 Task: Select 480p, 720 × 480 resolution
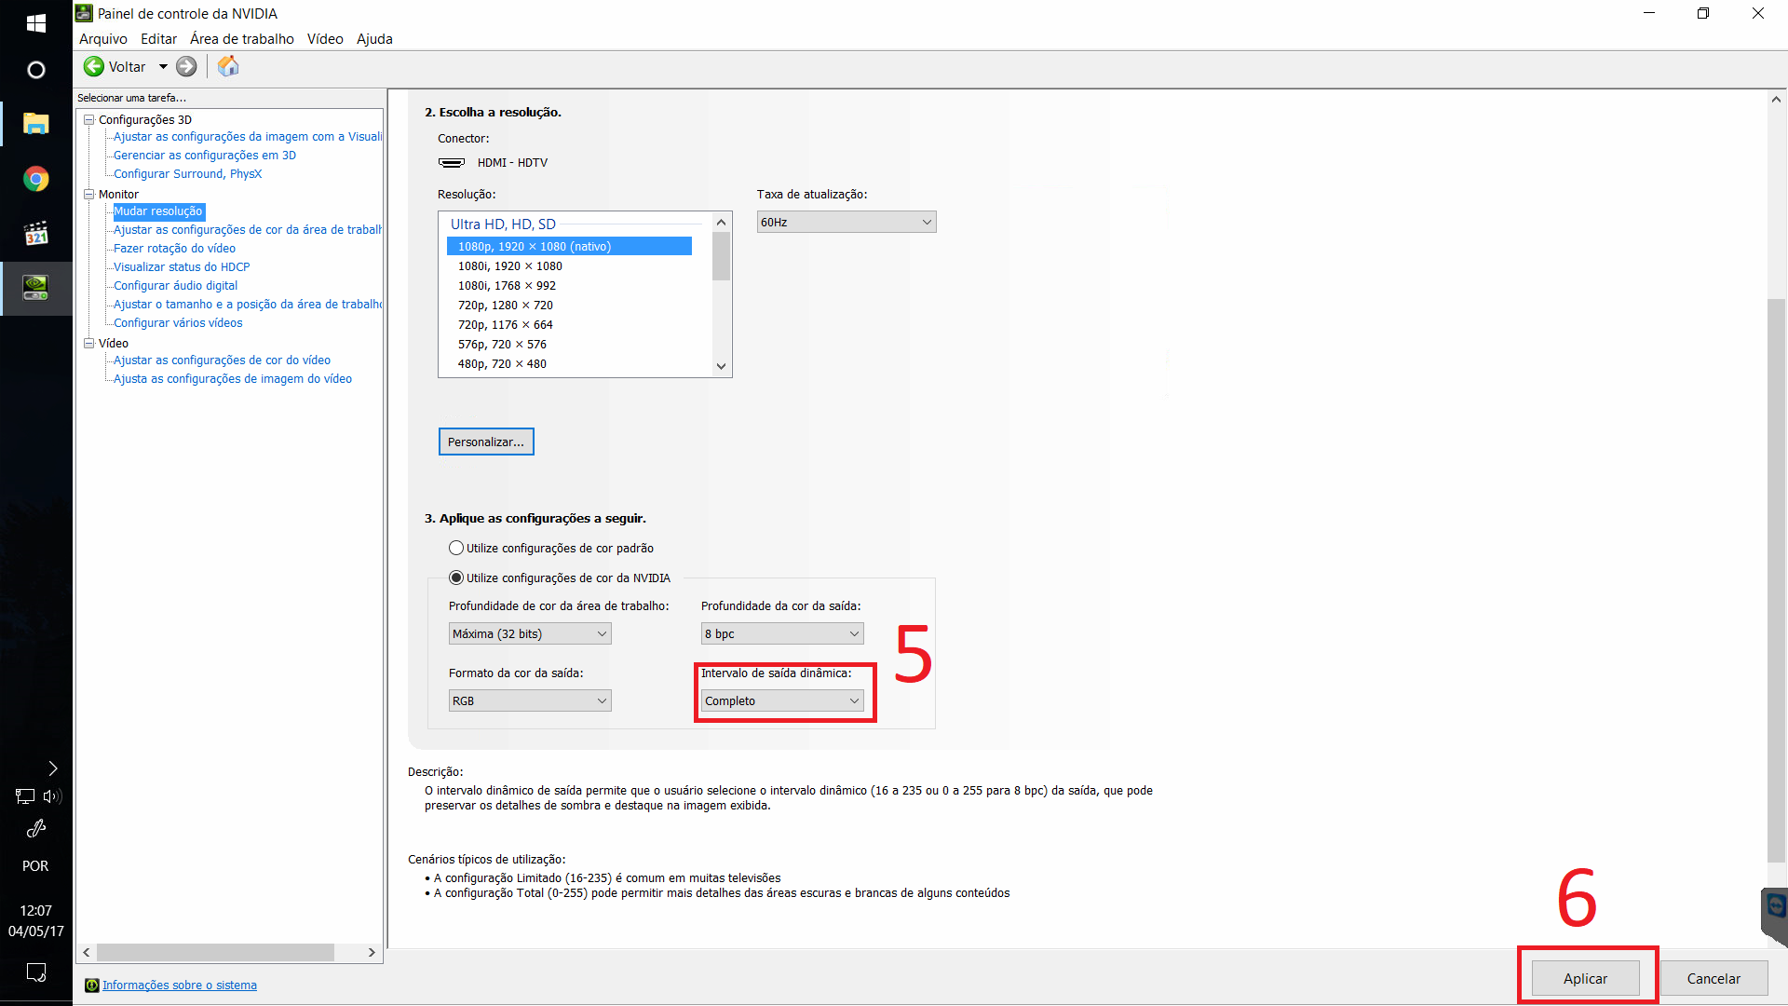click(569, 363)
